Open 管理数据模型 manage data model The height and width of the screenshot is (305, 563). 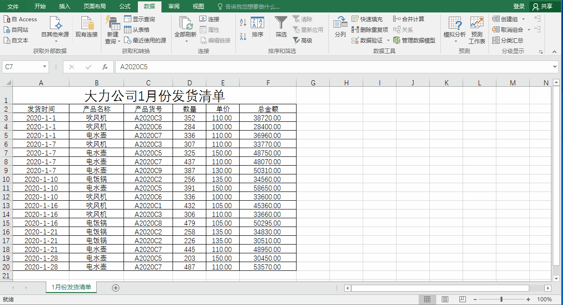[415, 40]
